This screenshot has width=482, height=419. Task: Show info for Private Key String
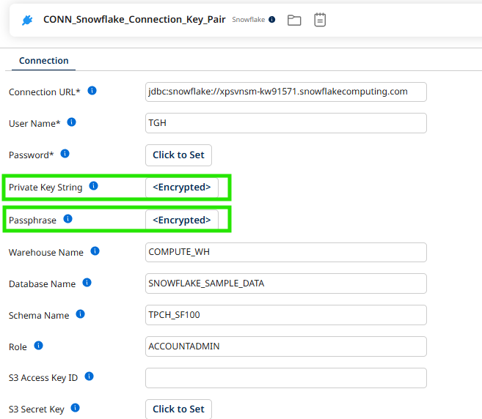tap(93, 186)
